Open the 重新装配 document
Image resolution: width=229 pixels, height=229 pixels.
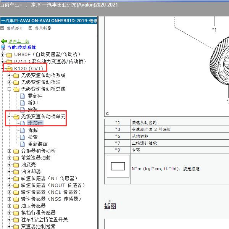click(38, 144)
